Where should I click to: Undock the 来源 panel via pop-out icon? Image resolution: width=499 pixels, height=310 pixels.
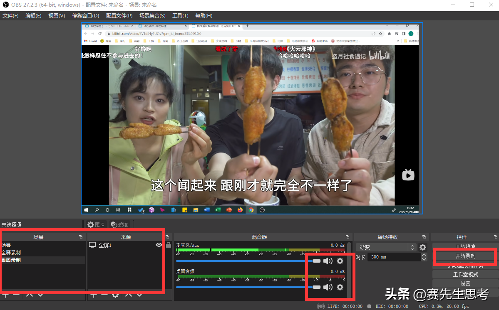pyautogui.click(x=167, y=237)
